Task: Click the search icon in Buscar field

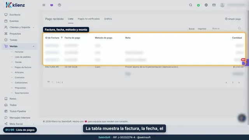Action: point(239,28)
